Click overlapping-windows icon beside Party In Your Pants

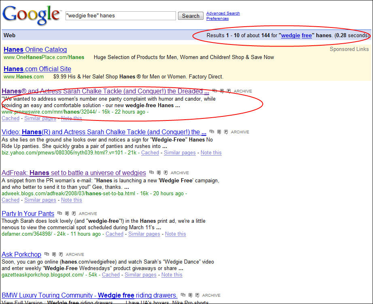pos(60,213)
